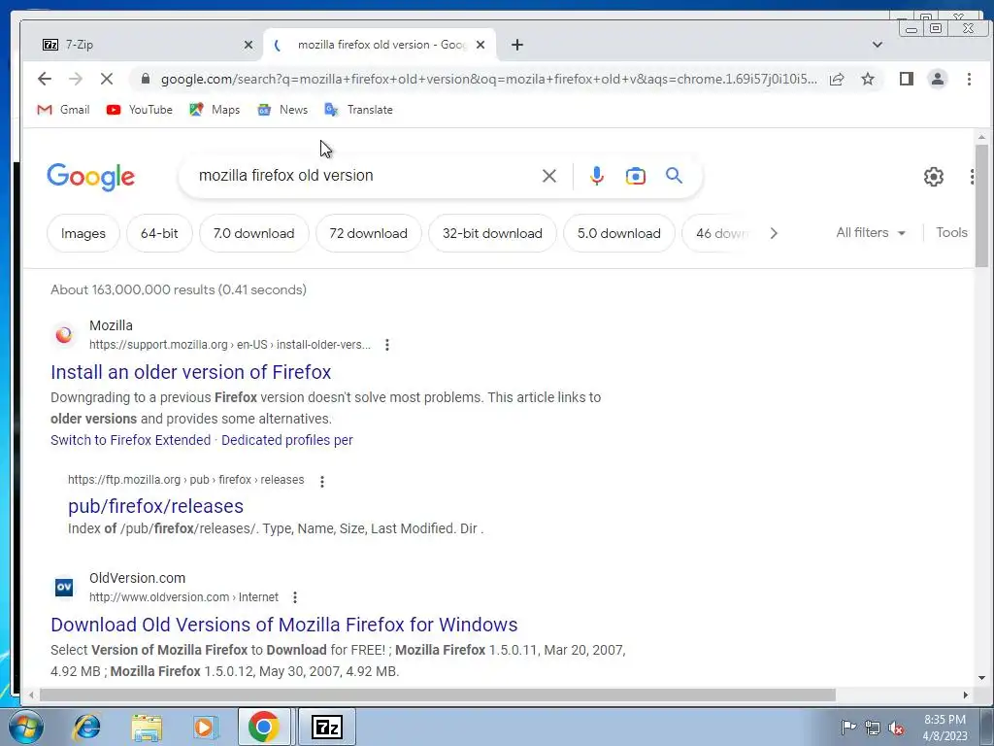994x746 pixels.
Task: Click the forward navigation arrow
Action: (76, 79)
